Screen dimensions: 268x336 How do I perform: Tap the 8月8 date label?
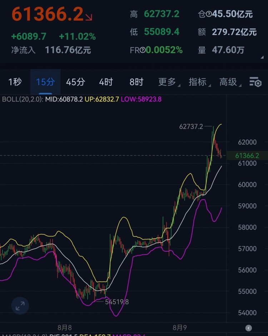[65, 328]
